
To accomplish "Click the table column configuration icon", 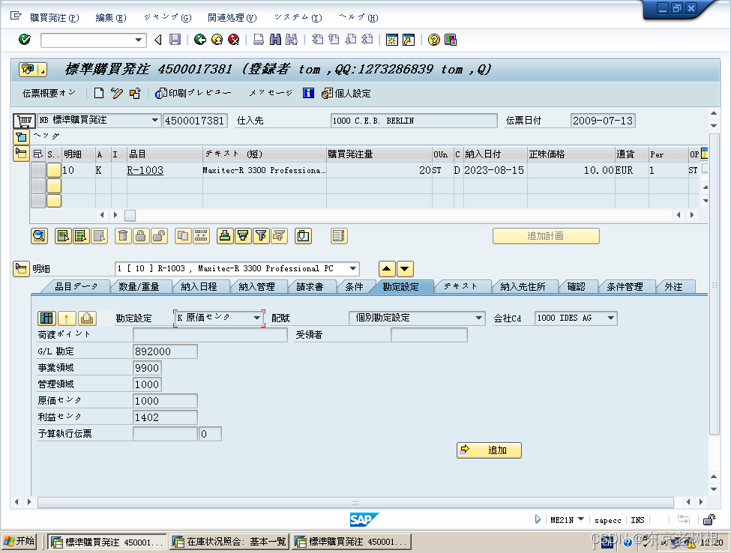I will [x=704, y=154].
